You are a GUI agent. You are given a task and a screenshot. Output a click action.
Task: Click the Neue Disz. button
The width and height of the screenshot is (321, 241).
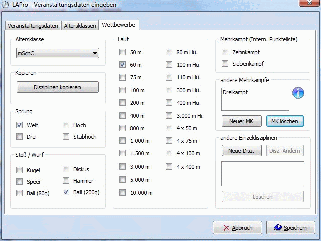[x=242, y=150]
